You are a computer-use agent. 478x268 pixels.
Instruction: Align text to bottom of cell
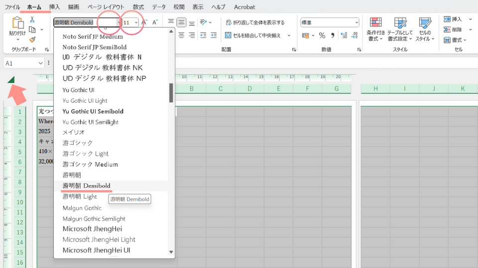point(192,22)
